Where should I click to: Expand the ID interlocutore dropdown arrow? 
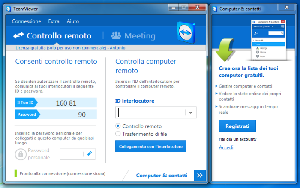pyautogui.click(x=191, y=112)
